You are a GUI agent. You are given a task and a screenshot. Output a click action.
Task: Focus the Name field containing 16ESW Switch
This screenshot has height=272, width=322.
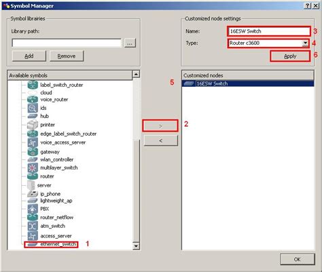tap(269, 31)
